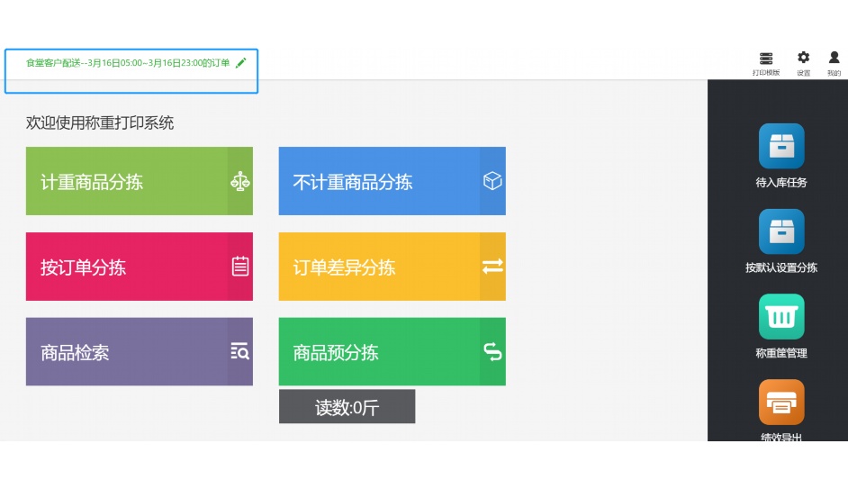Click the balance scale icon on the green tile
This screenshot has width=848, height=489.
(x=239, y=182)
